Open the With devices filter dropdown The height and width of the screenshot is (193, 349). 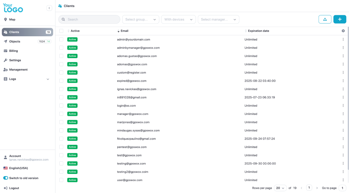[178, 19]
